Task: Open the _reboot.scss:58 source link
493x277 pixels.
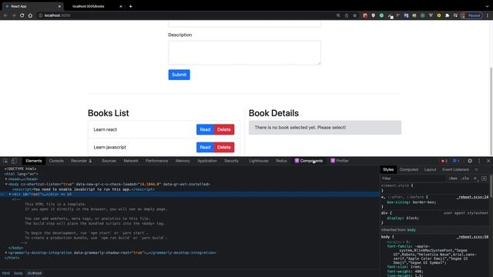Action: pos(472,237)
